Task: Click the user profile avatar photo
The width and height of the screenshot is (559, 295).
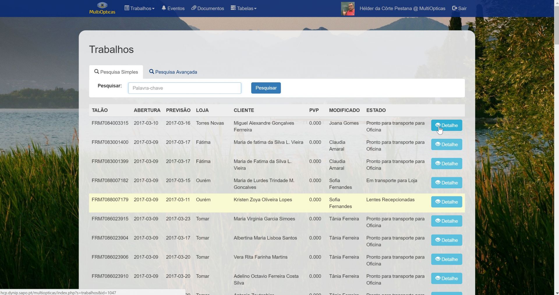Action: [348, 9]
